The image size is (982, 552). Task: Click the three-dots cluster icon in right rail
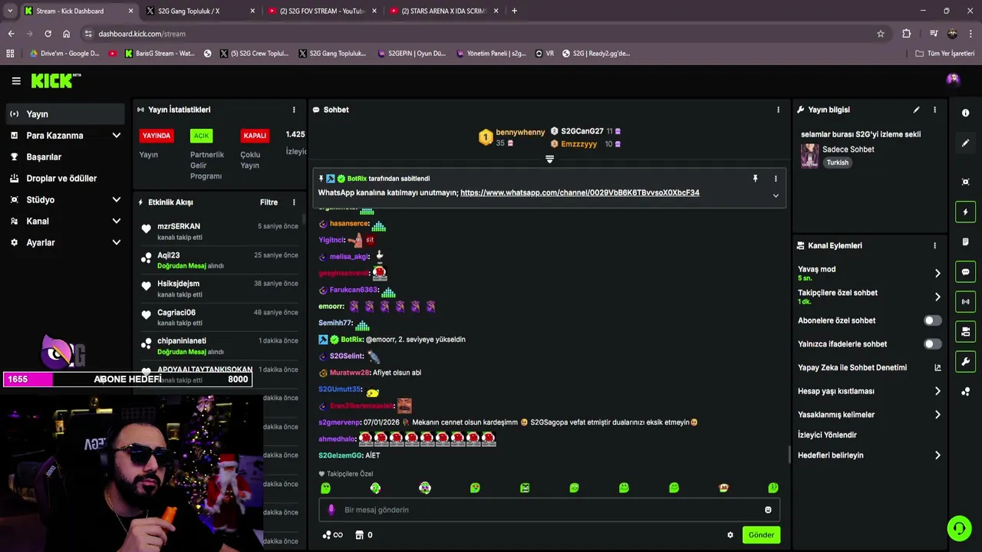click(965, 392)
